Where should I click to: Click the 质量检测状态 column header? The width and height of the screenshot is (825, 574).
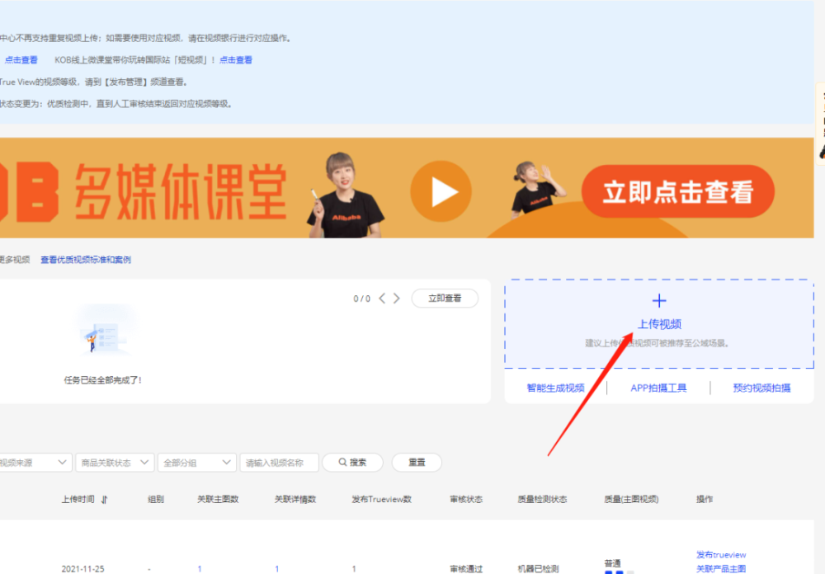click(x=542, y=499)
